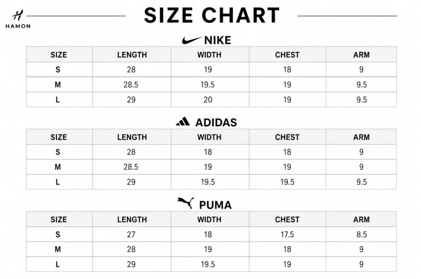
Task: Click the Hamon logo icon
Action: tap(17, 15)
